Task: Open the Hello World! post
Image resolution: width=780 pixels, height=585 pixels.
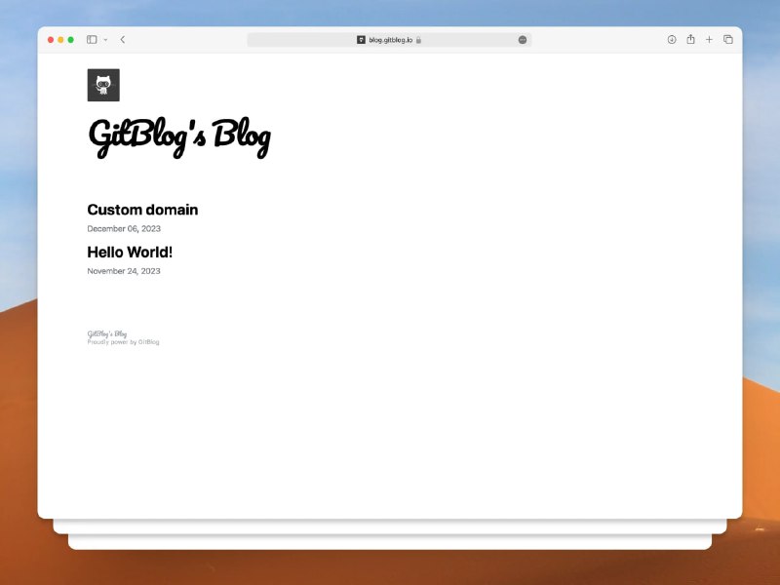Action: tap(130, 253)
